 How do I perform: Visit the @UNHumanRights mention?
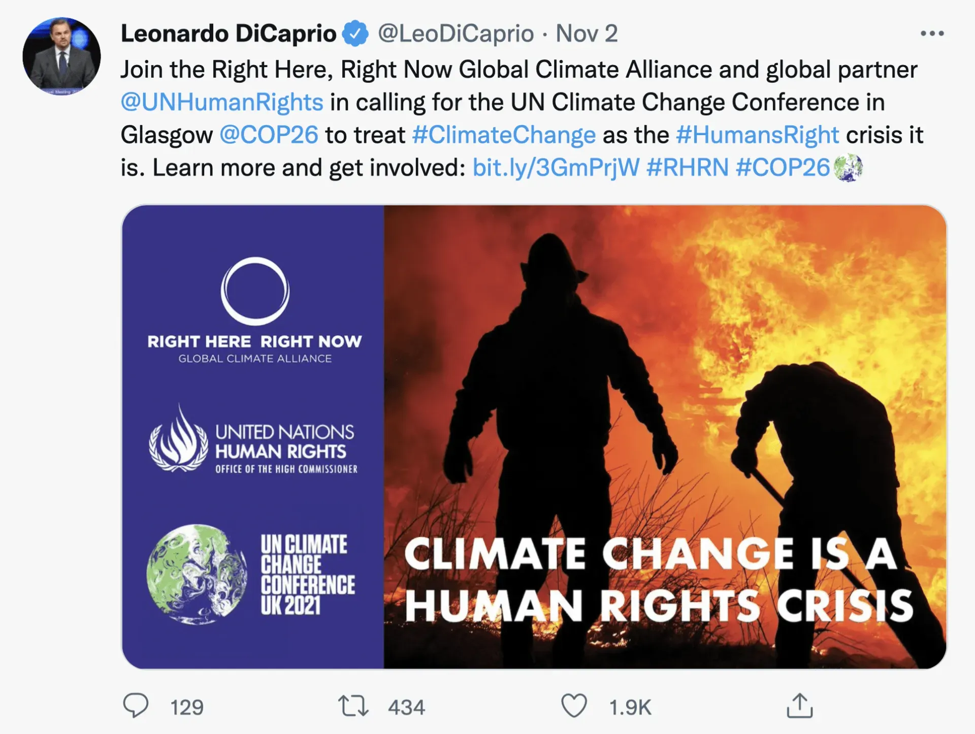(222, 102)
